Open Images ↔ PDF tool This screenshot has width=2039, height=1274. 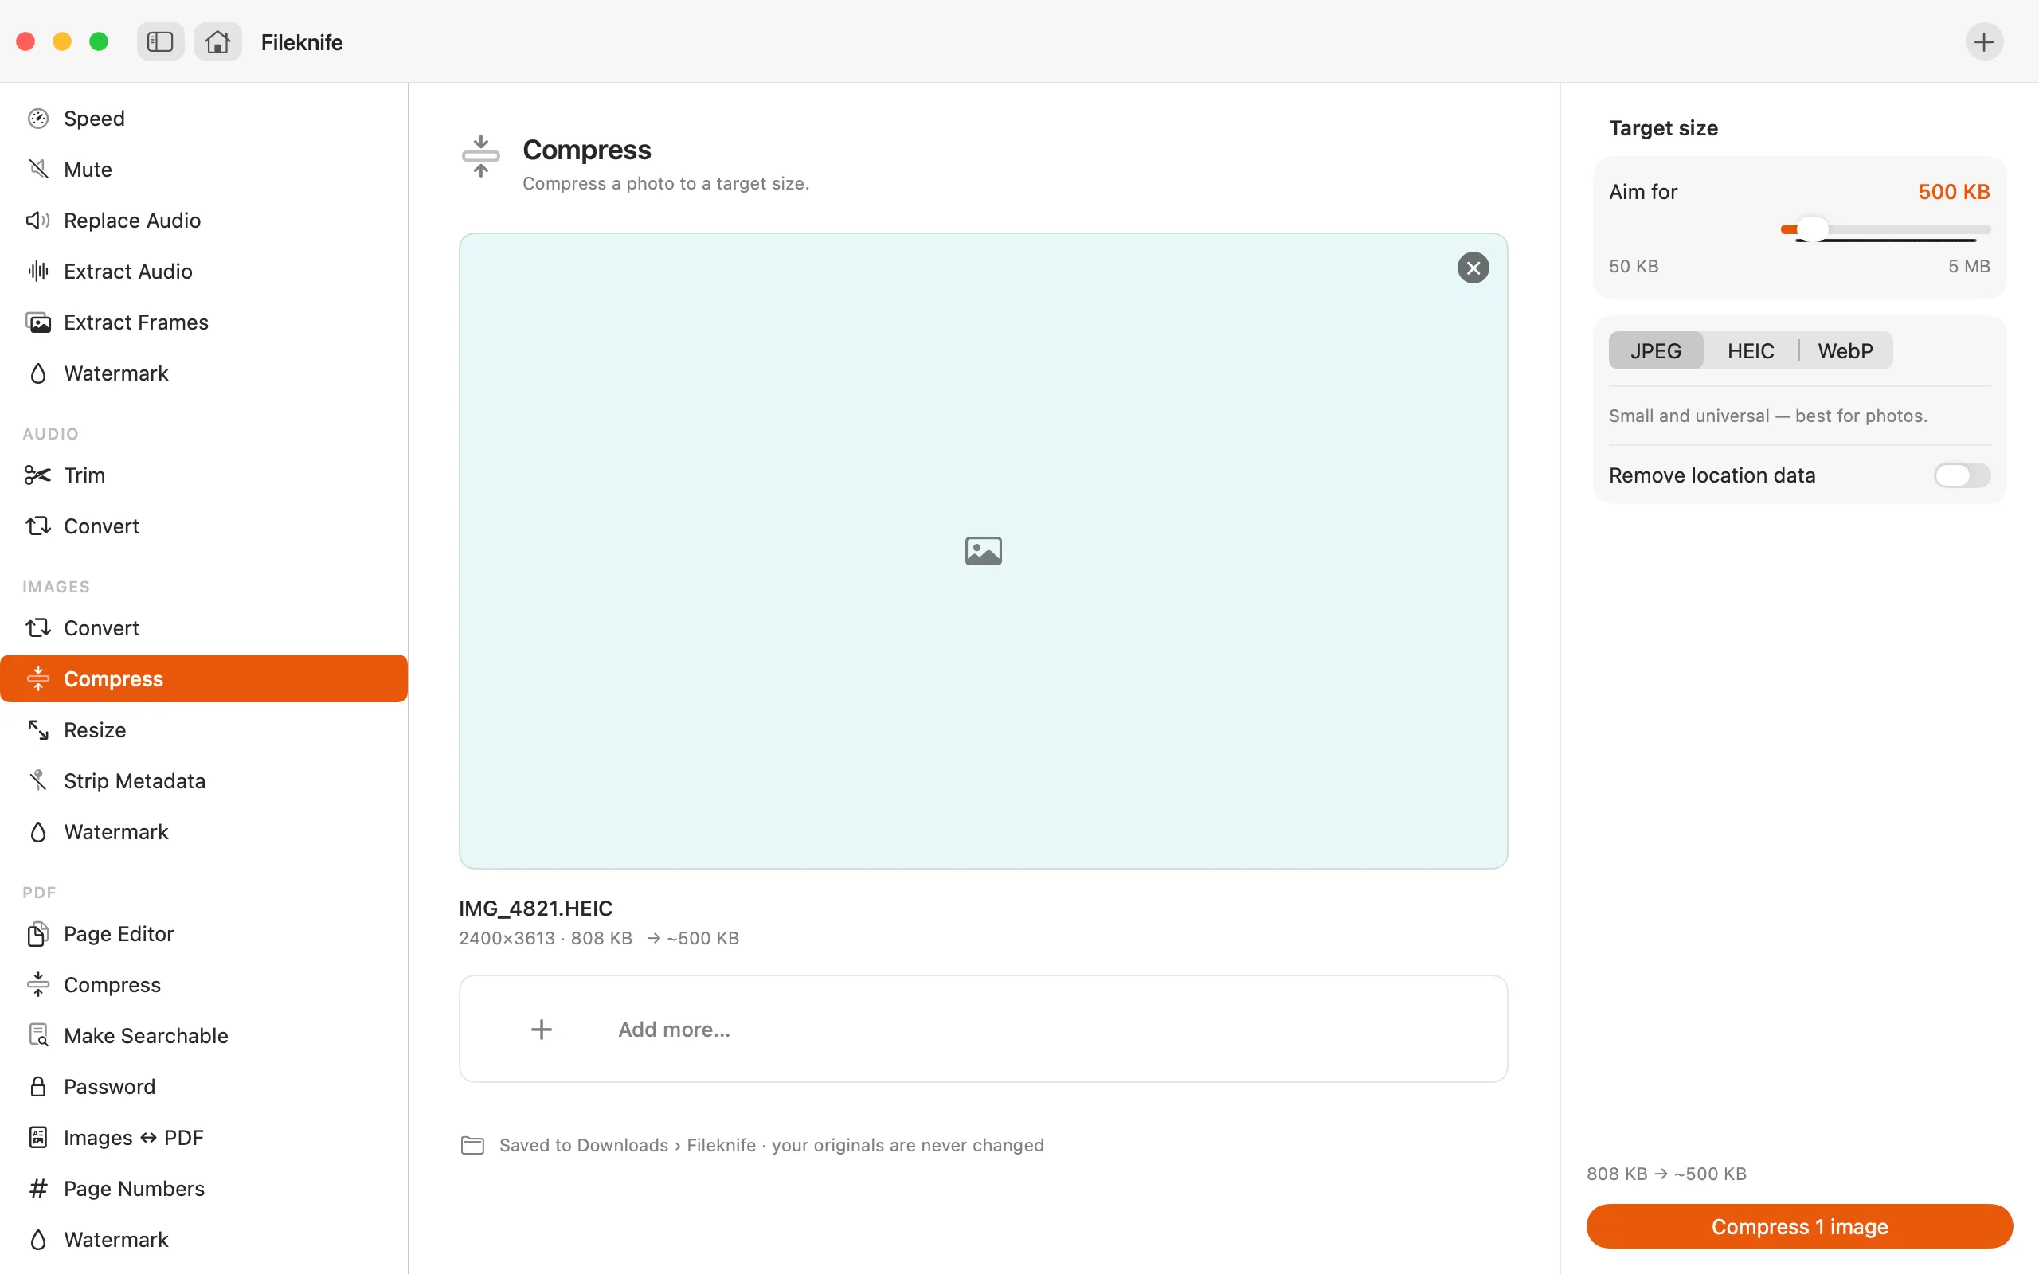tap(204, 1139)
